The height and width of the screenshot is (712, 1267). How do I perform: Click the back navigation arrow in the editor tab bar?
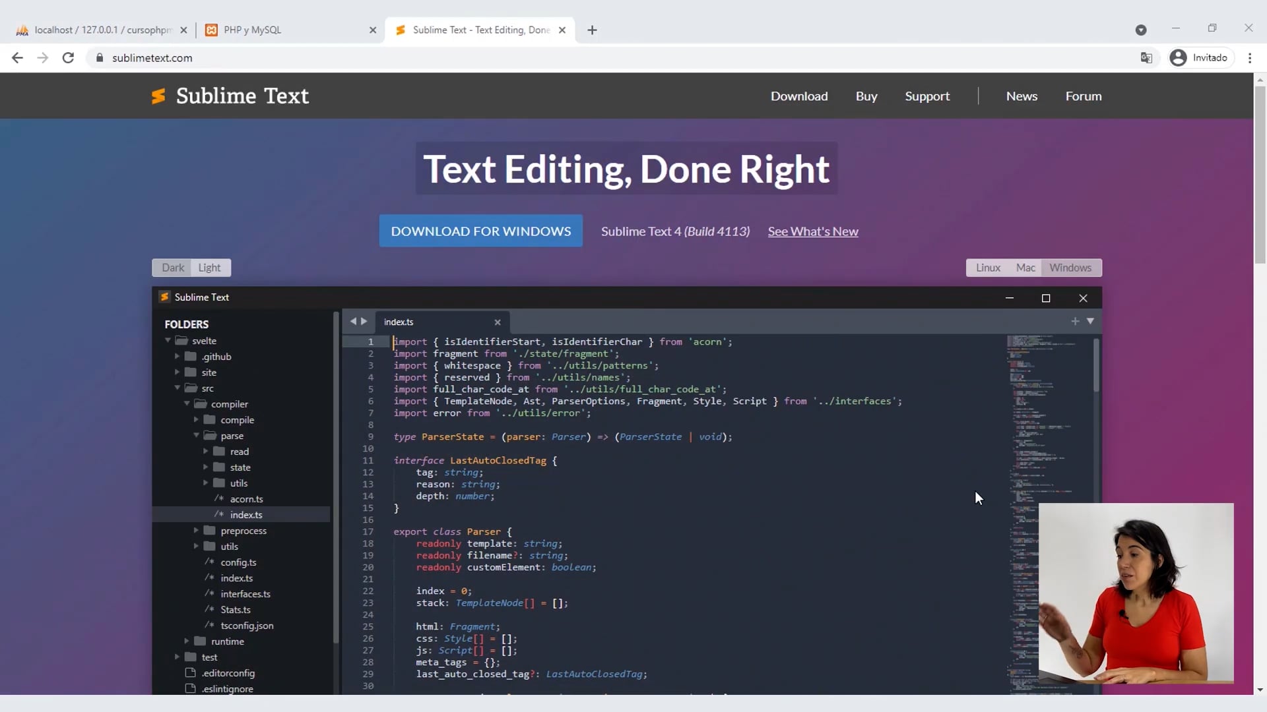pyautogui.click(x=355, y=321)
